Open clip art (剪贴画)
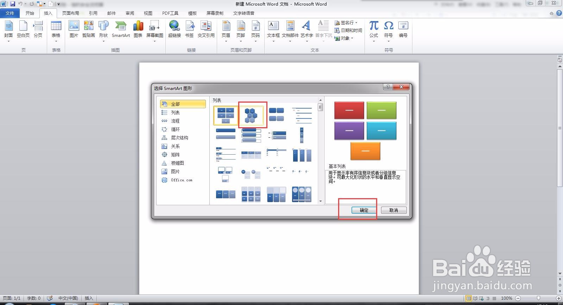 (89, 30)
